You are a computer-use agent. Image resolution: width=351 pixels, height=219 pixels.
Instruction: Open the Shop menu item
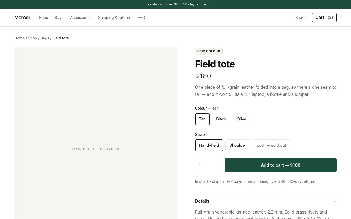44,18
